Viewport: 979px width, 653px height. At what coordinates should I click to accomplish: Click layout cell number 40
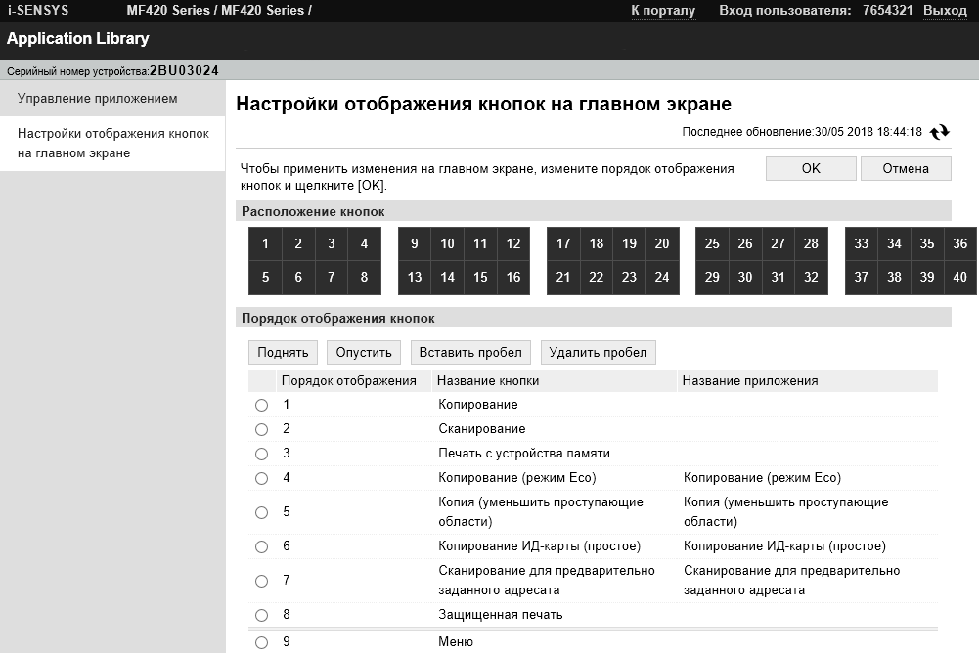point(960,278)
